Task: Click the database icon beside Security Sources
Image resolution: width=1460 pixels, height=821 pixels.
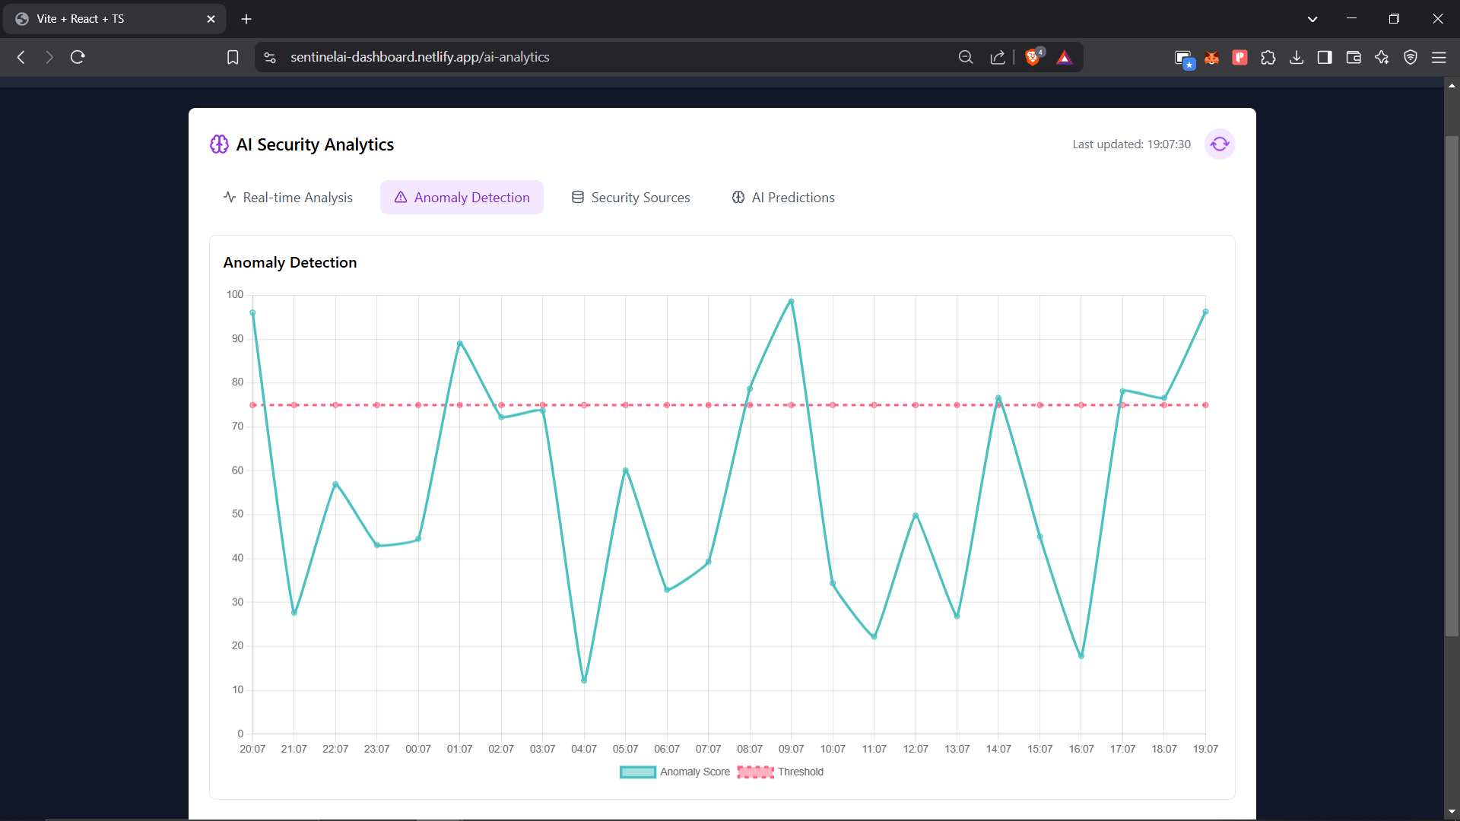Action: tap(578, 197)
